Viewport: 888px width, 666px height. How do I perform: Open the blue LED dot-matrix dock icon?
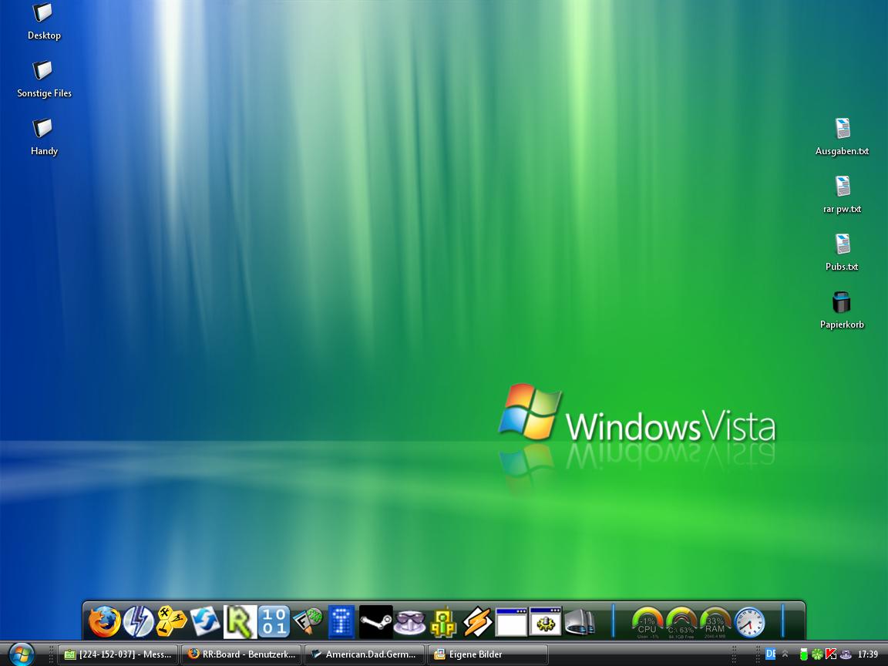click(x=341, y=621)
